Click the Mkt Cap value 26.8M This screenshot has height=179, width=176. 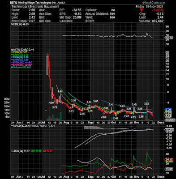pyautogui.click(x=77, y=17)
